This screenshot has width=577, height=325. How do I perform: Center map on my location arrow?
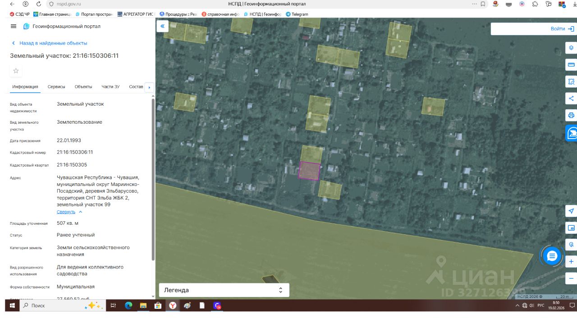571,211
